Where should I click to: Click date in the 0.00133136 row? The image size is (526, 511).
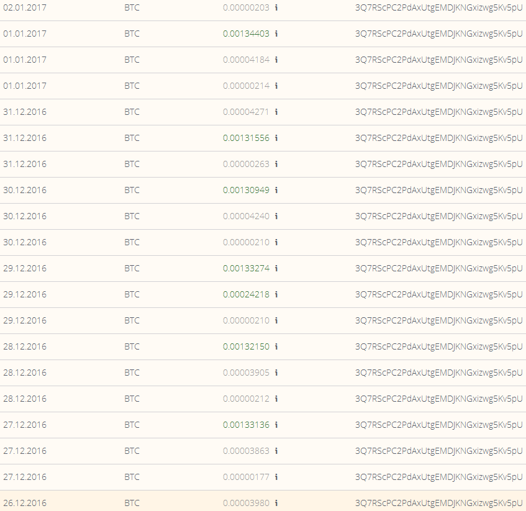pyautogui.click(x=25, y=425)
